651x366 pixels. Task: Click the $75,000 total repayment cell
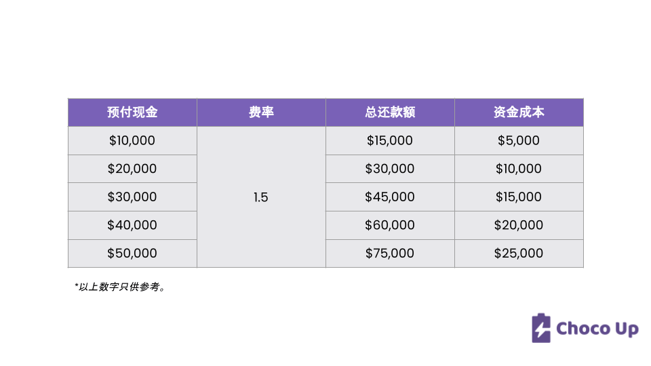tap(390, 253)
